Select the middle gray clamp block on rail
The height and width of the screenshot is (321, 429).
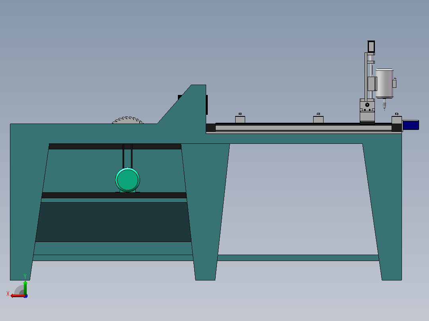pyautogui.click(x=318, y=120)
